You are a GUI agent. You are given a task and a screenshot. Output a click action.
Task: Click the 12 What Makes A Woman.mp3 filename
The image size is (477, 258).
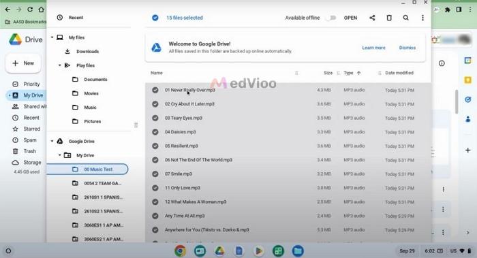[196, 201]
